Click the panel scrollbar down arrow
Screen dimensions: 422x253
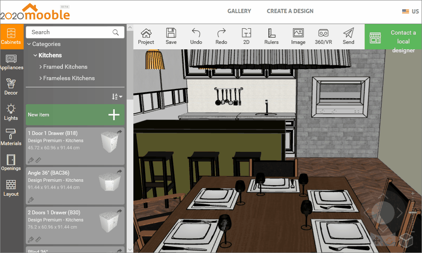[130, 250]
